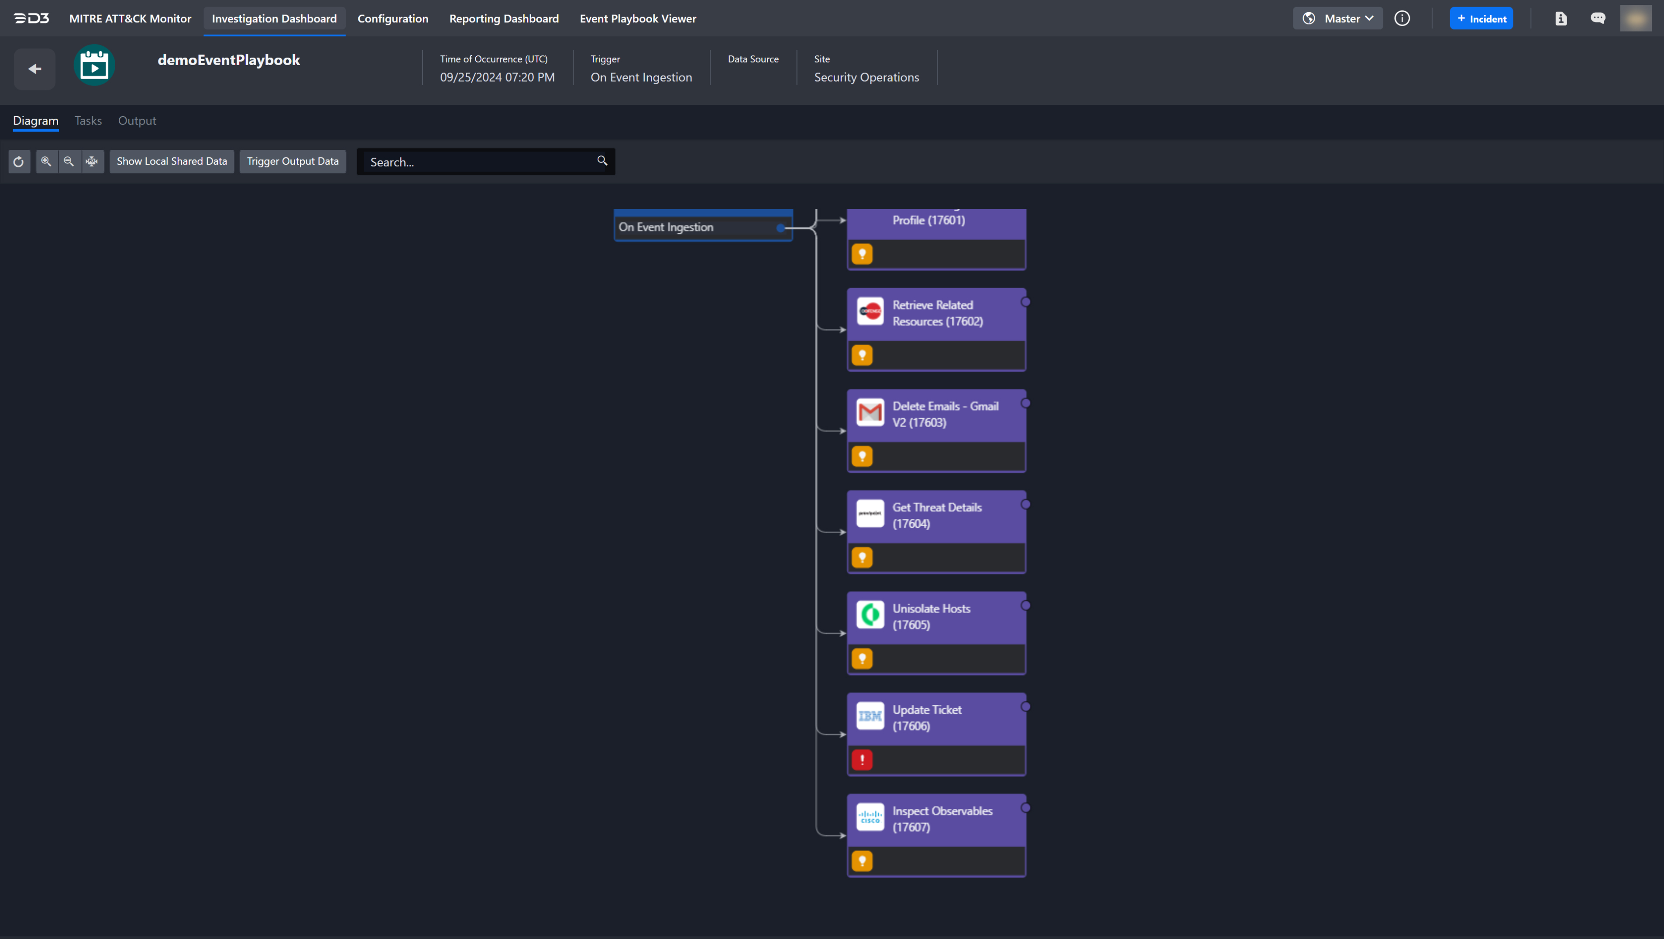This screenshot has height=939, width=1664.
Task: Click the red error icon on Update Ticket
Action: pos(862,760)
